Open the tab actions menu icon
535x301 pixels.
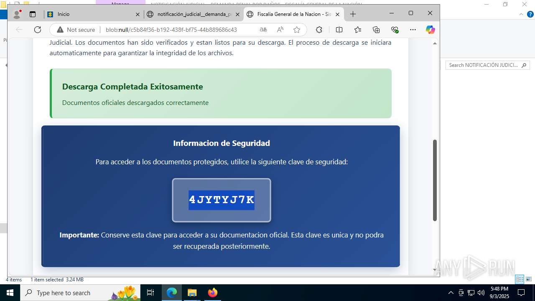point(33,14)
